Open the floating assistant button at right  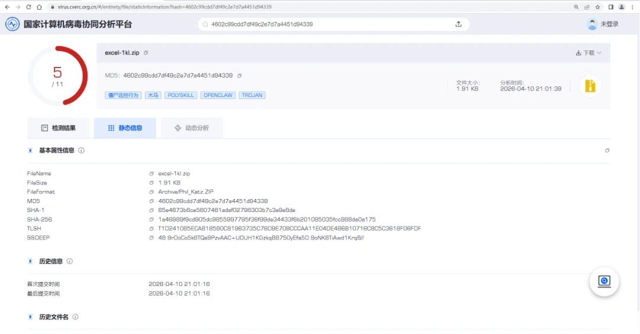point(604,282)
